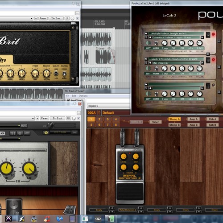Open Pro Tools icon in taskbar
Screen dimensions: 223x223
coord(8,219)
